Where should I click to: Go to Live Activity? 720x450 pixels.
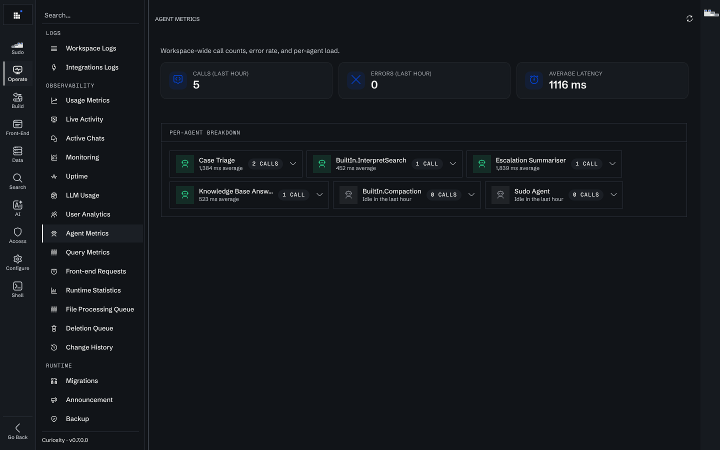tap(92, 119)
